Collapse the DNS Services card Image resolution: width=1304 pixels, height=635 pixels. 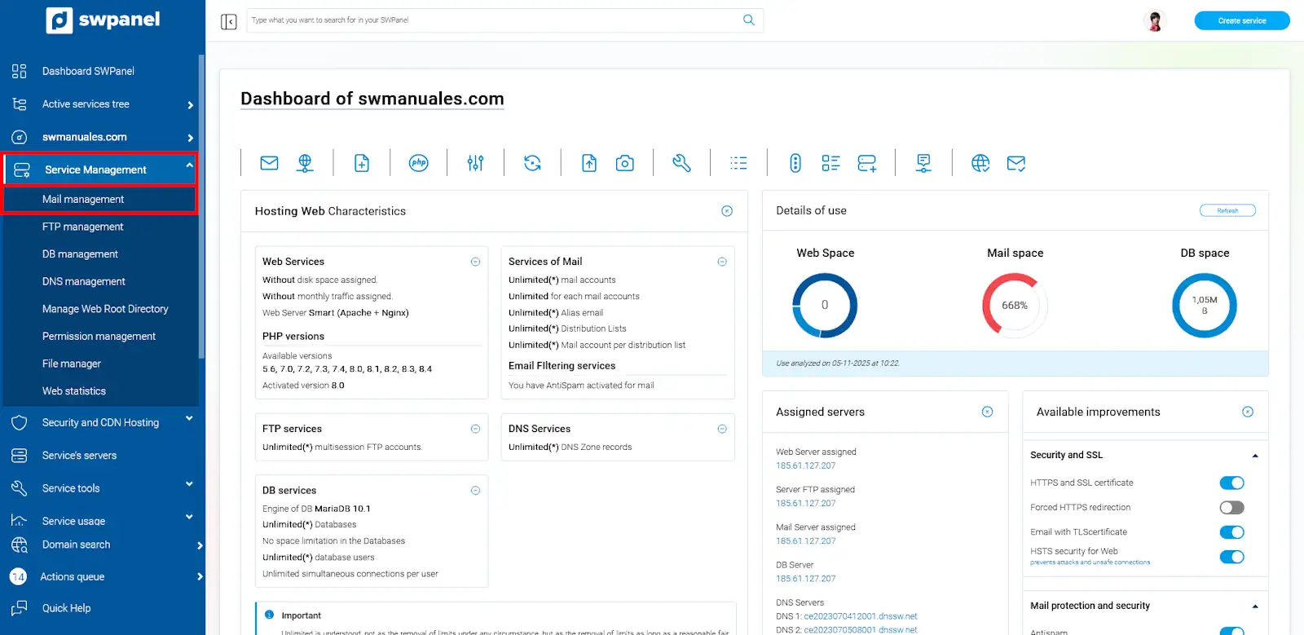tap(722, 429)
